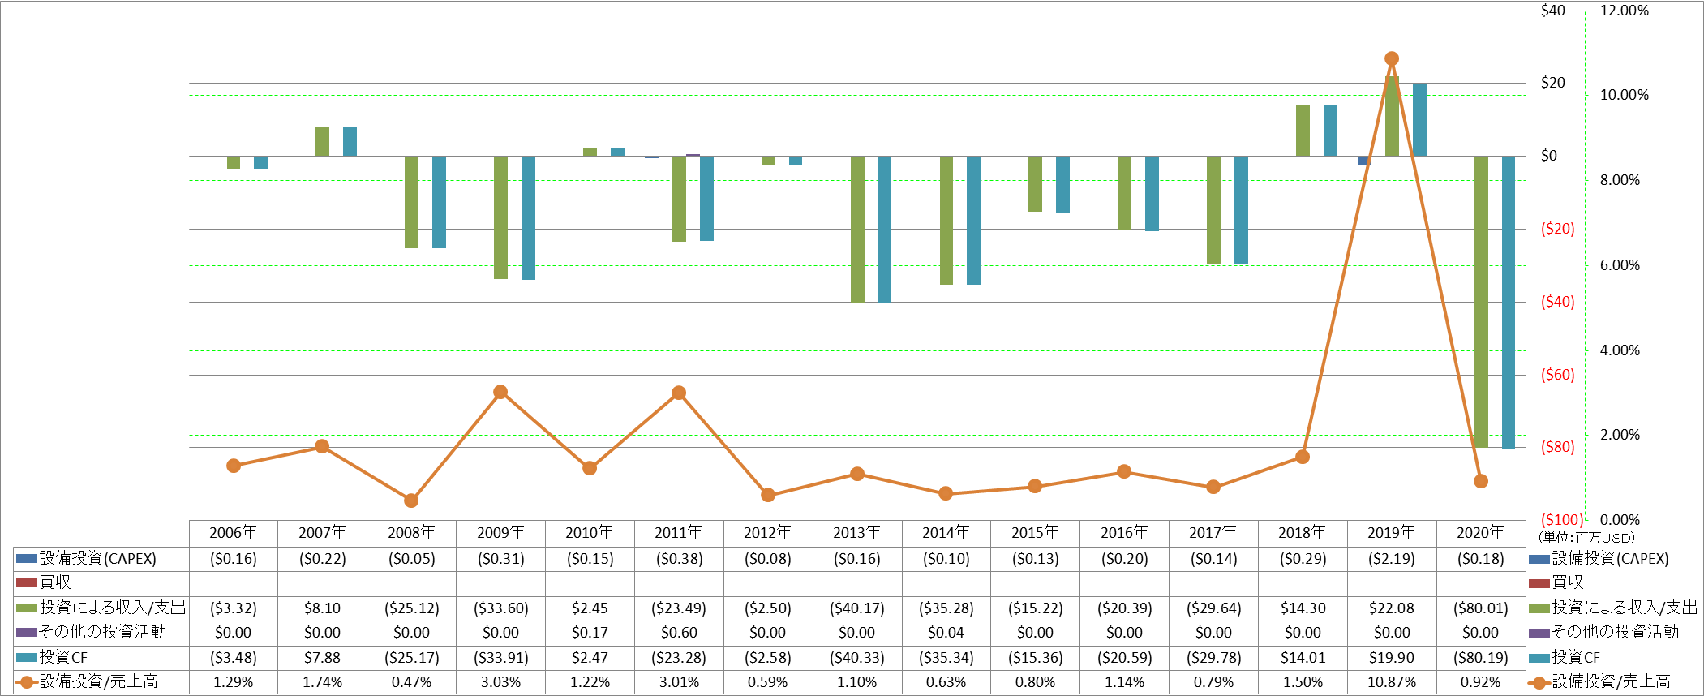Click the ($2.19) CAPEX cell for 2019年
This screenshot has width=1704, height=696.
click(1392, 559)
